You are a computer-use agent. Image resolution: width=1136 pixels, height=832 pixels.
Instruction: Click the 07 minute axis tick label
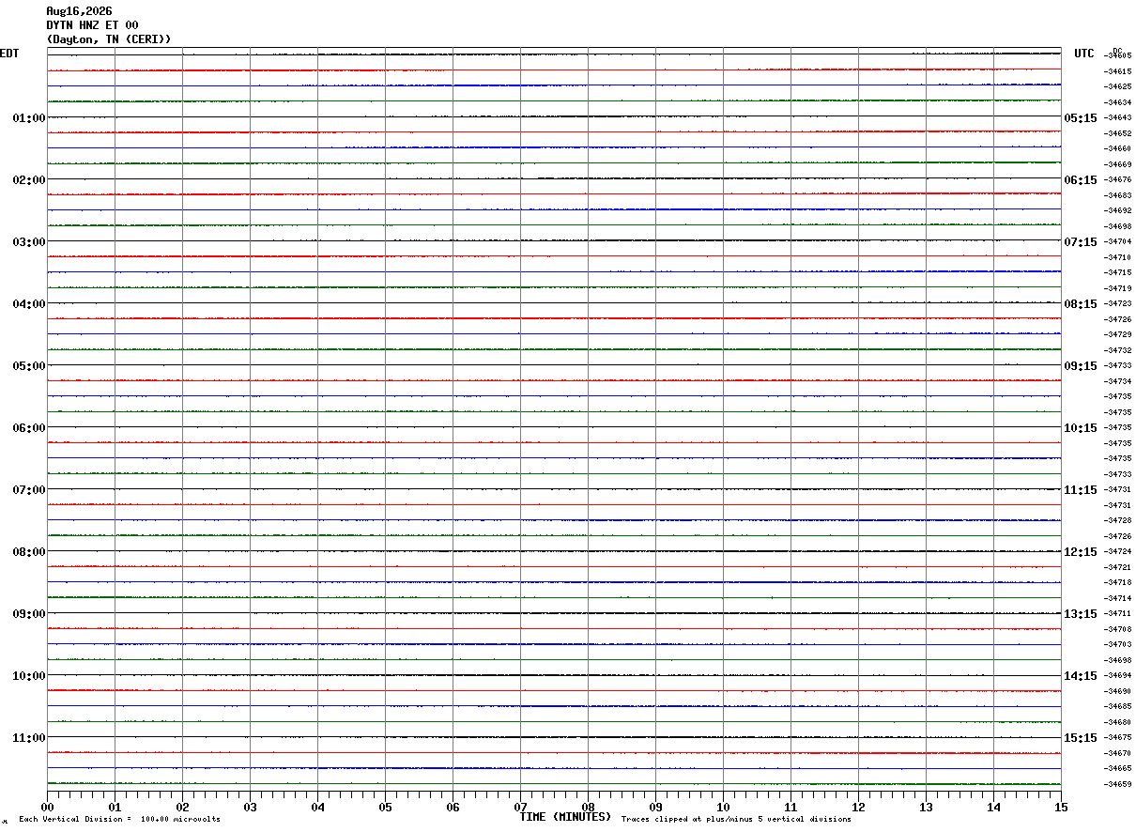coord(520,807)
